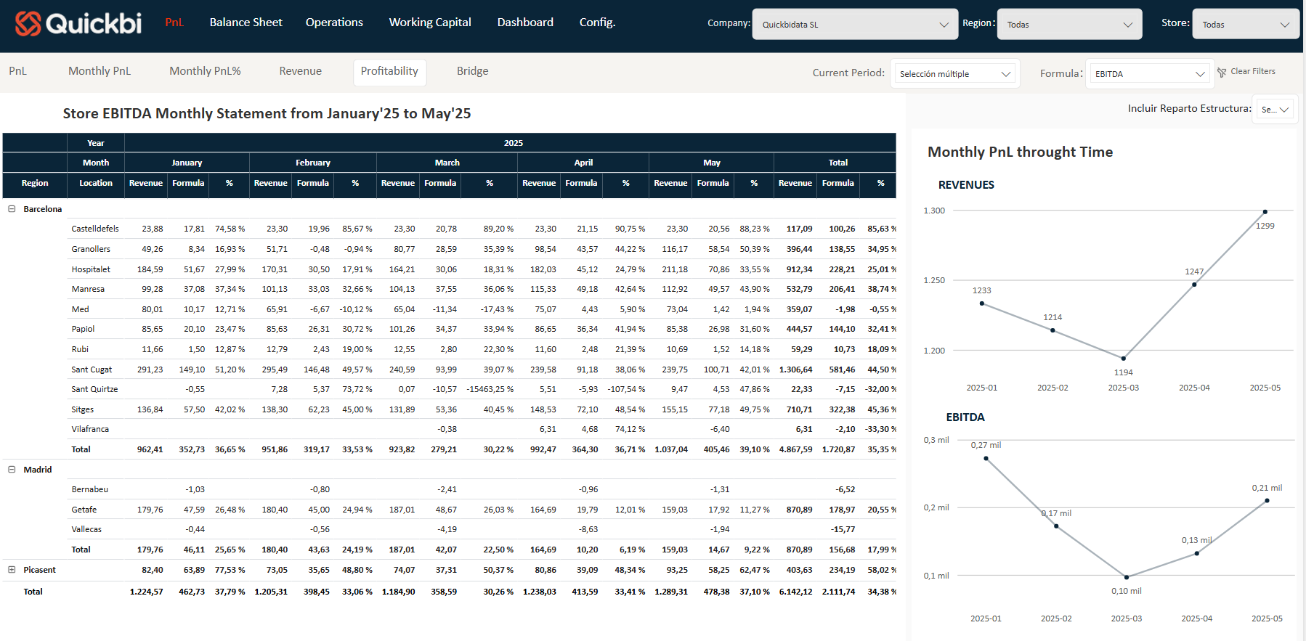The image size is (1306, 641).
Task: Collapse the Madrid region row
Action: 12,470
